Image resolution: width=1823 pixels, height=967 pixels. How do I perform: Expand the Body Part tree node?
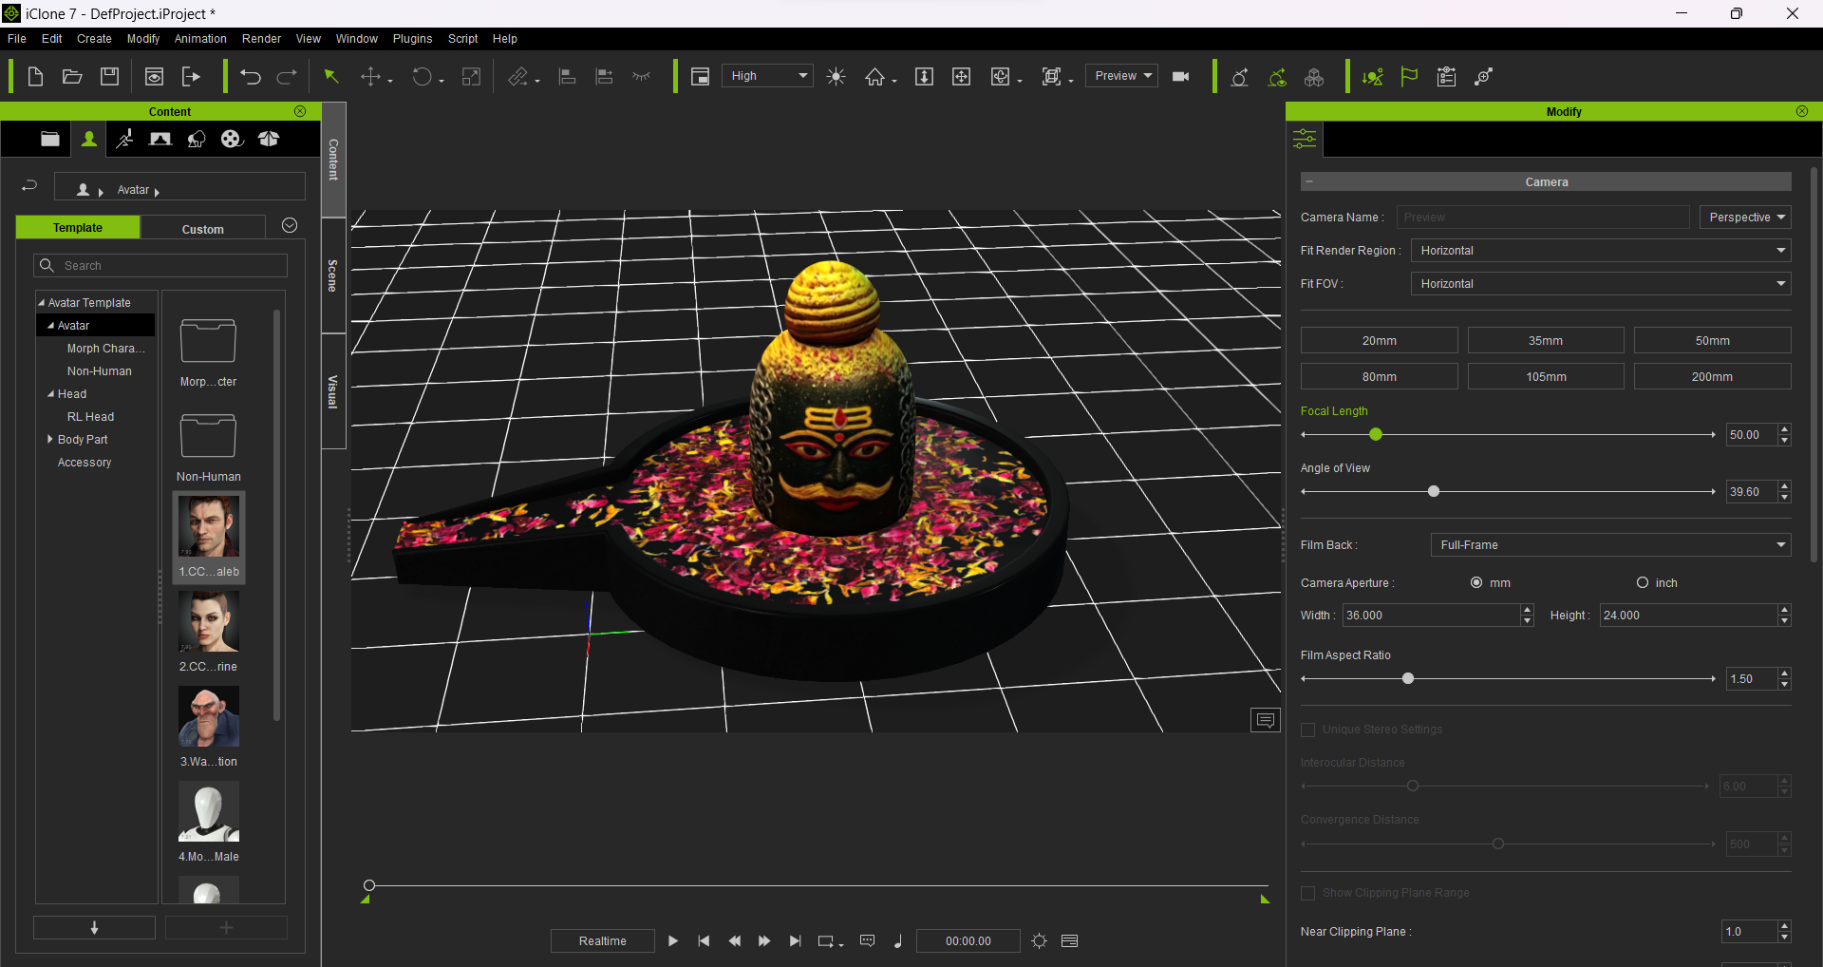50,440
